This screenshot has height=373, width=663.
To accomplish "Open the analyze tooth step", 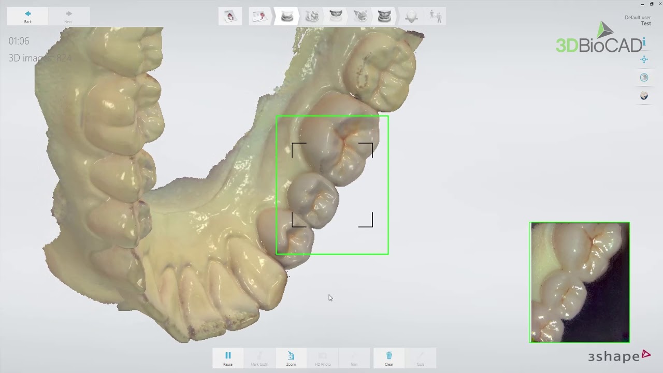I will tap(411, 17).
